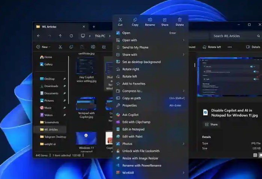
Task: Click the Cut icon in context menu
Action: [120, 21]
